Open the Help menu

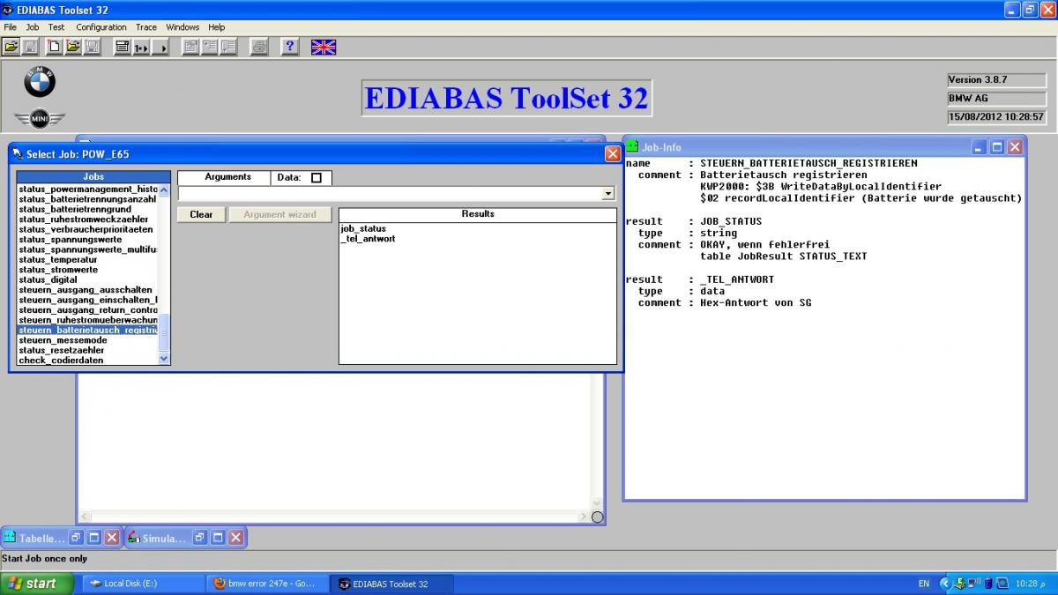click(x=217, y=27)
